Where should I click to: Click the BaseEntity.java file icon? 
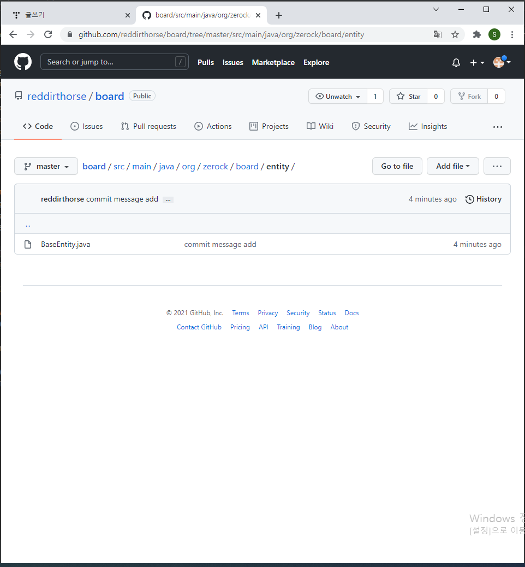click(x=28, y=244)
